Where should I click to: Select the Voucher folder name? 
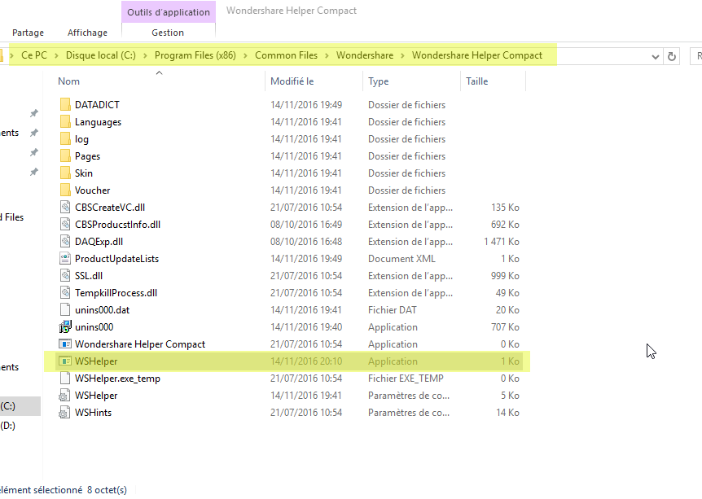click(x=92, y=190)
